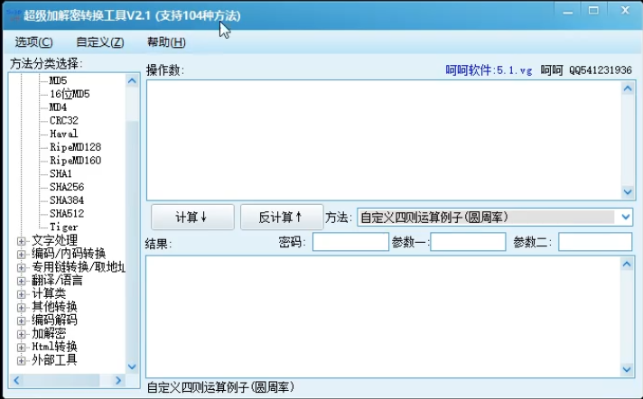643x399 pixels.
Task: Open the 呵呵软件:5.1.vg link
Action: click(x=489, y=70)
